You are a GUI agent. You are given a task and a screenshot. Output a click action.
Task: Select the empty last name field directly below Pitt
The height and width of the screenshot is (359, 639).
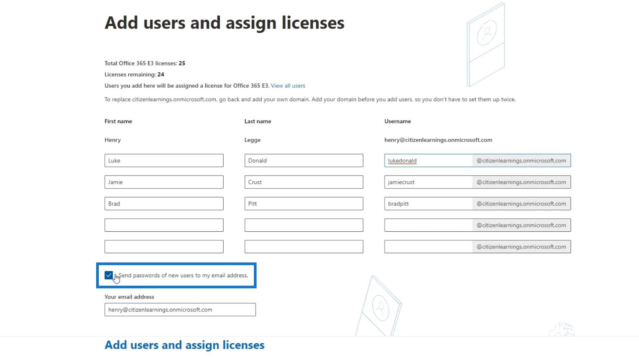click(304, 225)
